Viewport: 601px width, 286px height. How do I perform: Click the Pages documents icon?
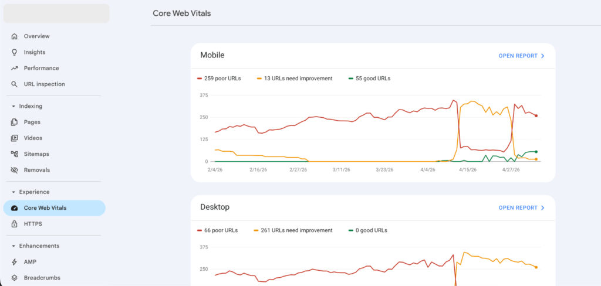15,122
